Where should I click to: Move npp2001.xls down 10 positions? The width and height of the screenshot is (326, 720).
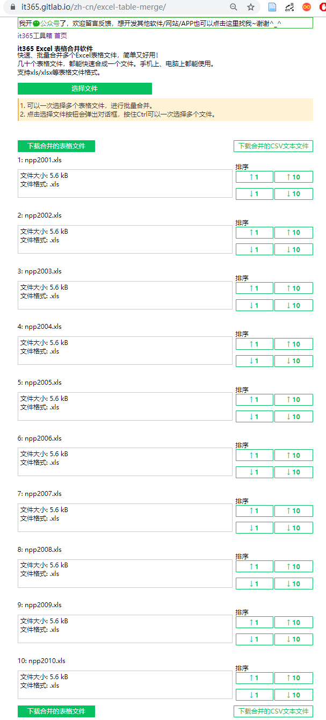click(x=293, y=194)
